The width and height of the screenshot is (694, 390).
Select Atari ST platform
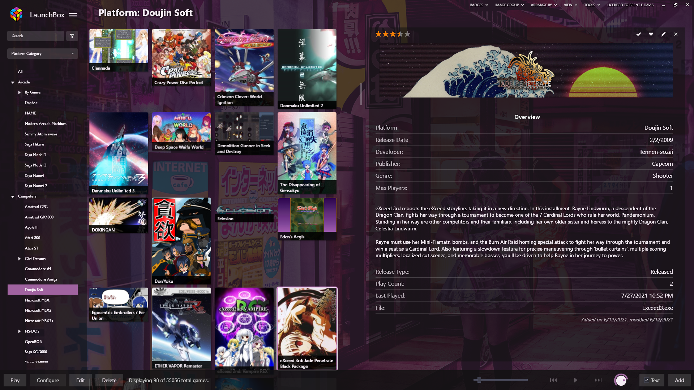pyautogui.click(x=31, y=248)
